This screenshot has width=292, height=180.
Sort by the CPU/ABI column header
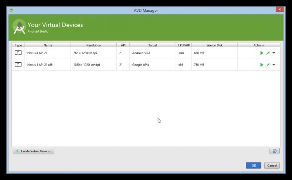(x=184, y=45)
